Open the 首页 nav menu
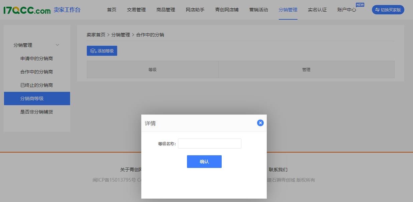Screen dimensions: 413x202 coord(112,10)
